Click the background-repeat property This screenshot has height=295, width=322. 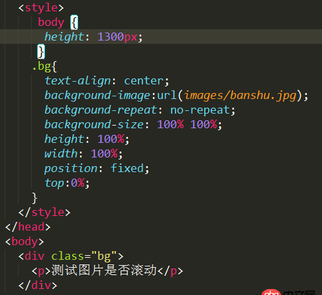click(101, 110)
